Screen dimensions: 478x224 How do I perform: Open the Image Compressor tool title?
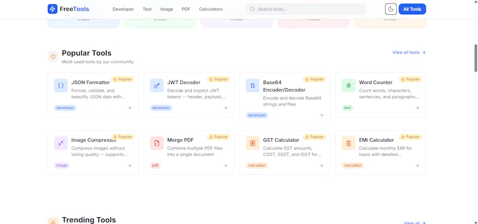click(x=94, y=140)
